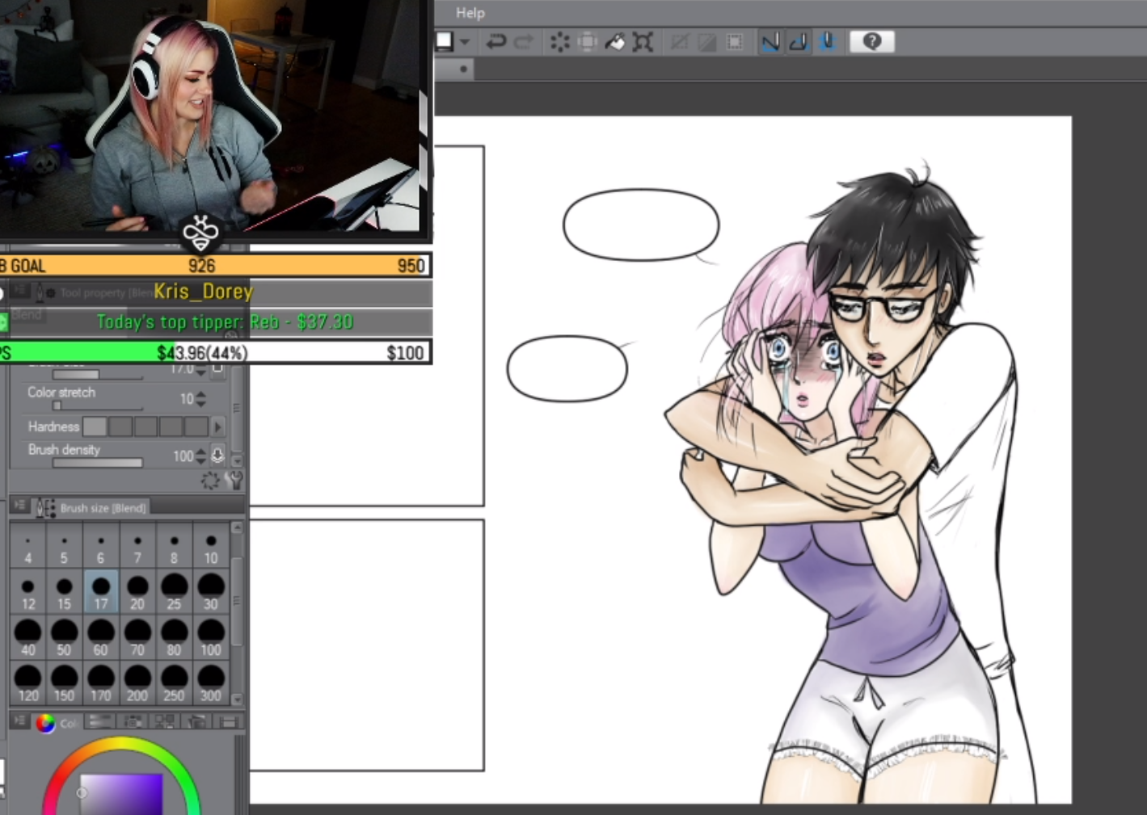The height and width of the screenshot is (815, 1147).
Task: Select the first Hardness level box
Action: tap(95, 426)
